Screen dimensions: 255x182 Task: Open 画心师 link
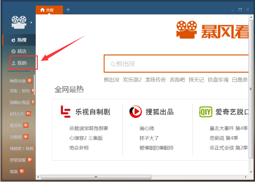coord(147,128)
